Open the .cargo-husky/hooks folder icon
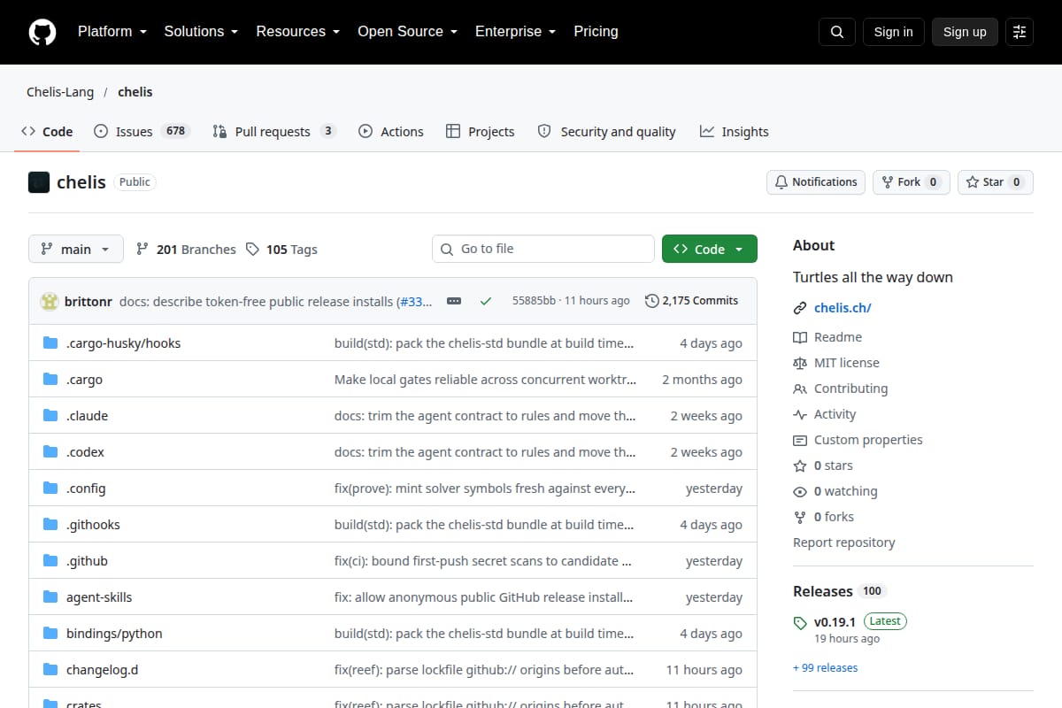 50,343
